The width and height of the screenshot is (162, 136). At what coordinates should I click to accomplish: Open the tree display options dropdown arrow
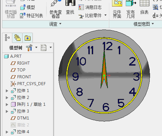coord(51,47)
